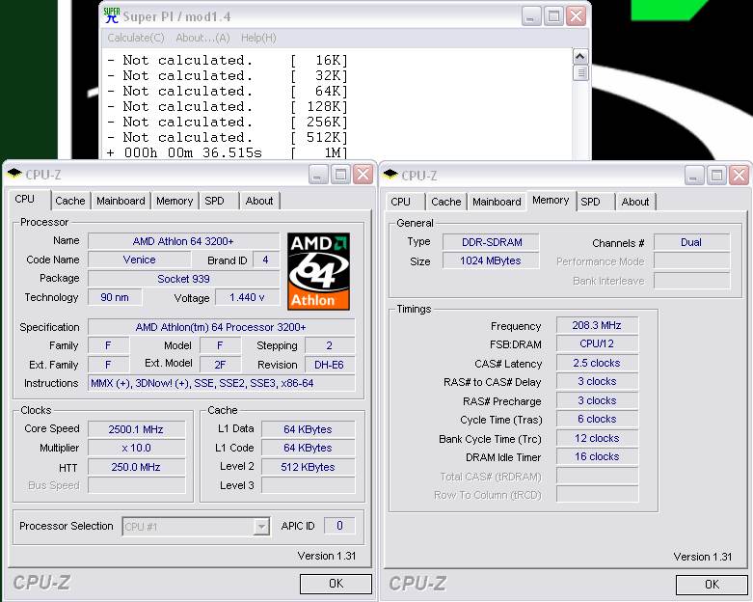The image size is (753, 602).
Task: Minimize the right CPU-Z window
Action: [693, 176]
